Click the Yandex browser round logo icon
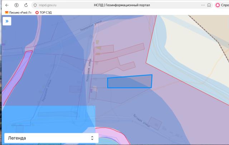The height and width of the screenshot is (145, 229). coord(16,5)
